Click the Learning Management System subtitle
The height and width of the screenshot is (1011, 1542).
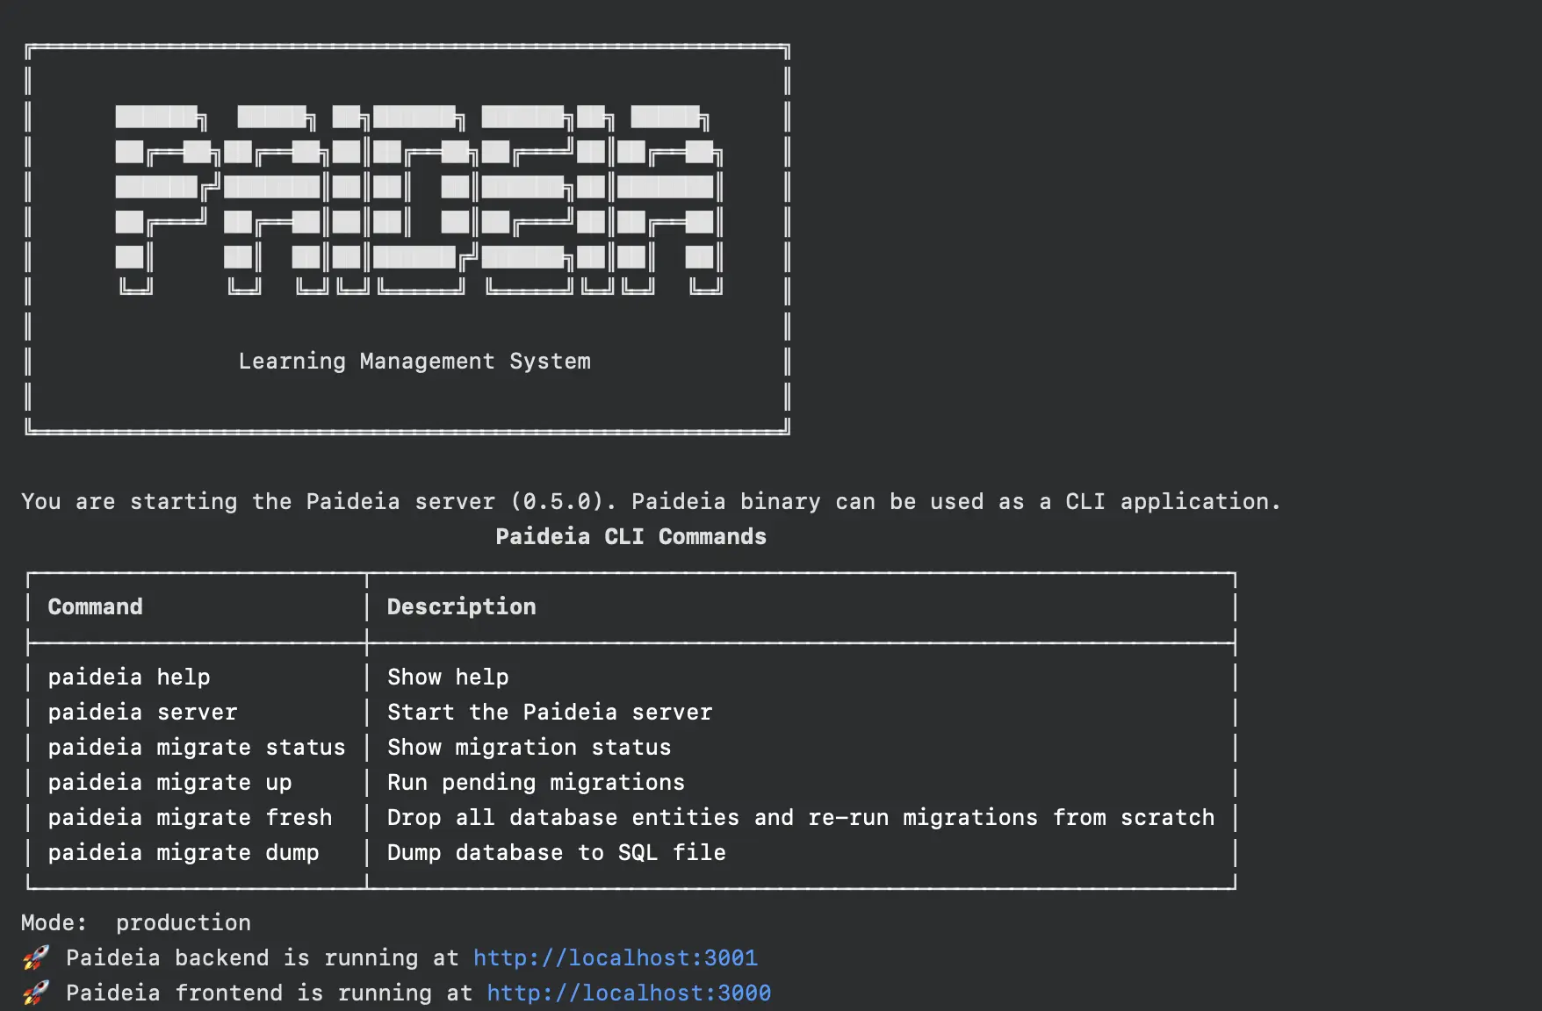click(414, 361)
